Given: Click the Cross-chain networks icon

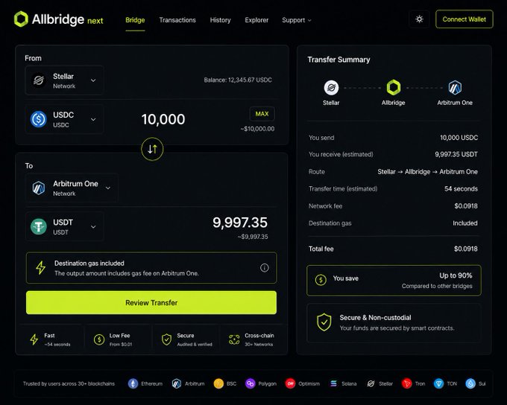Looking at the screenshot, I should point(234,339).
